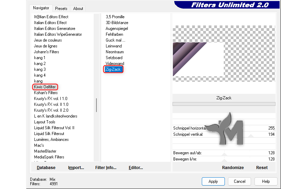The image size is (281, 189).
Task: Open the Help button
Action: [x=266, y=181]
